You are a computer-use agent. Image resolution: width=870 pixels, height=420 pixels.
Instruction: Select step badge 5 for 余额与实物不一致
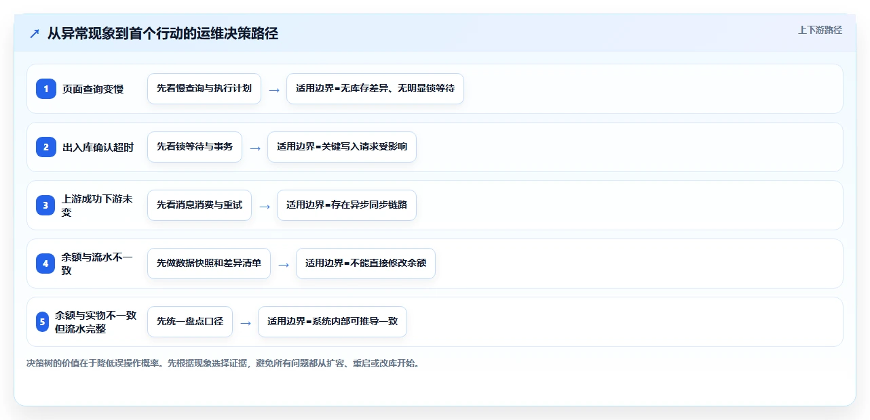coord(41,322)
